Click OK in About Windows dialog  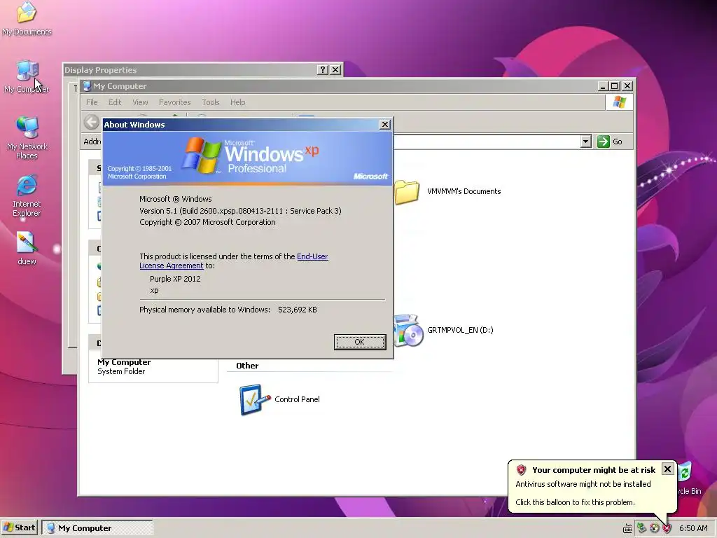360,342
